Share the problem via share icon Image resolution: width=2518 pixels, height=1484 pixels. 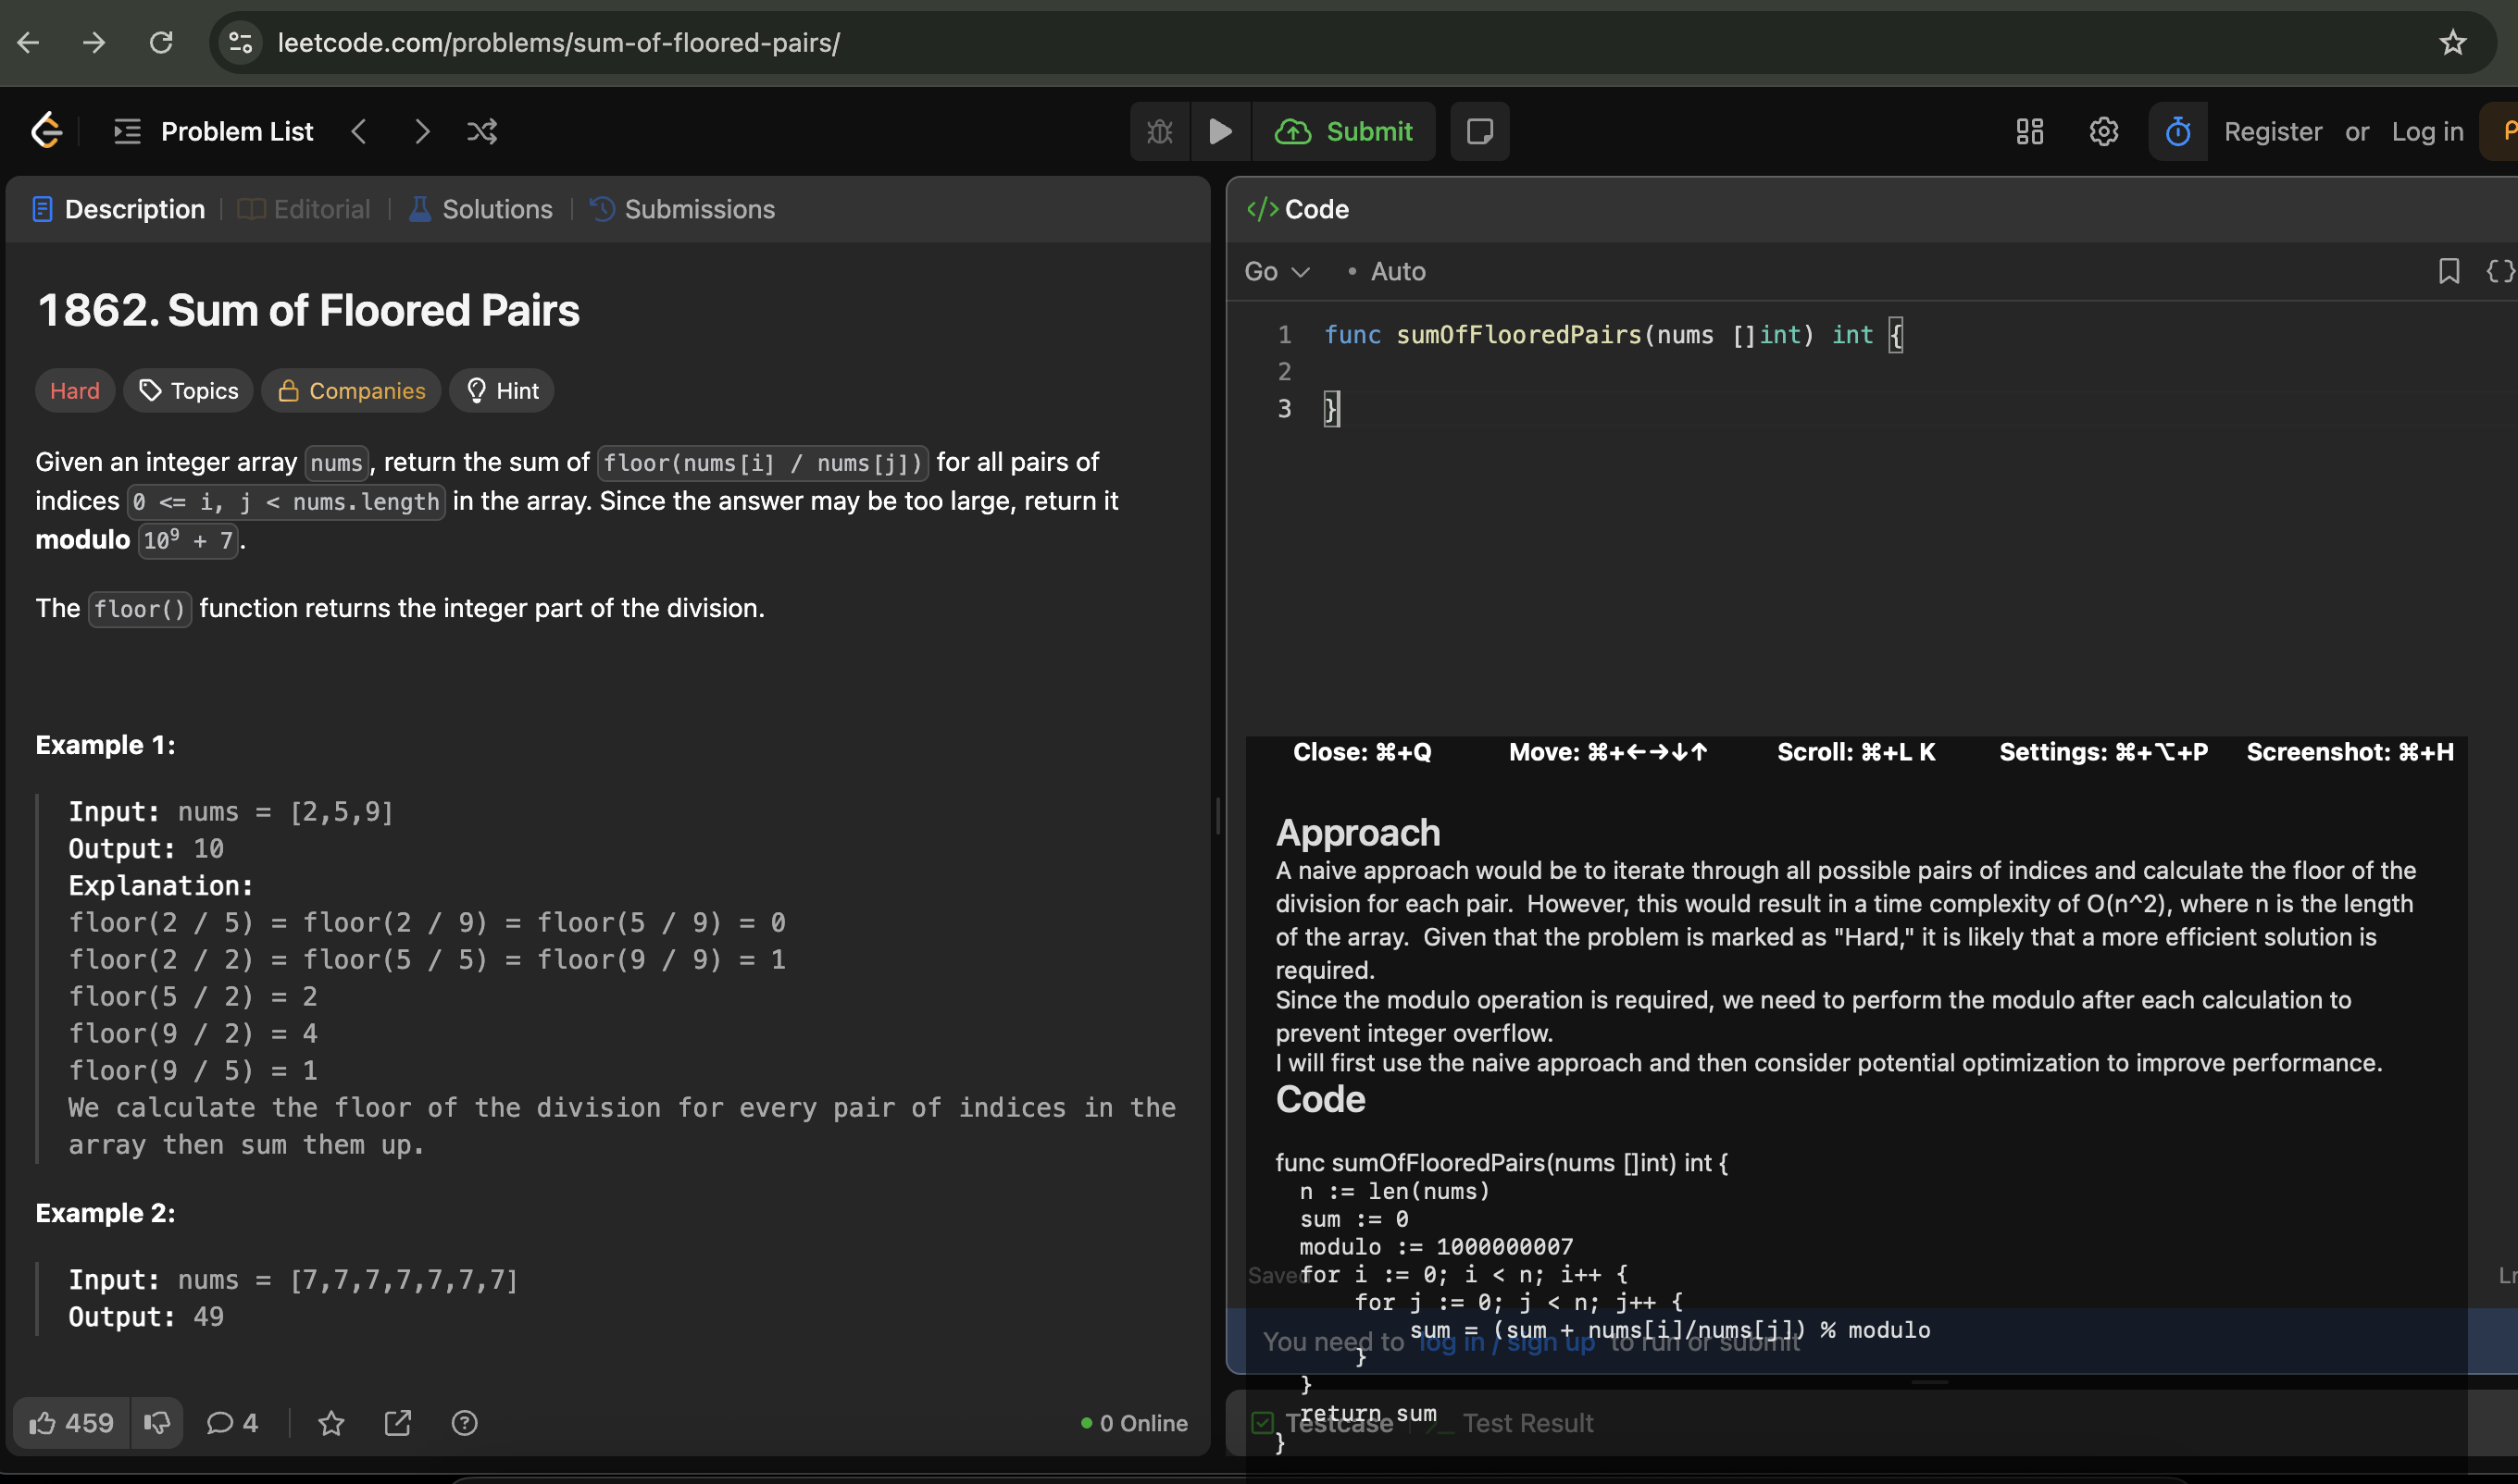(398, 1422)
